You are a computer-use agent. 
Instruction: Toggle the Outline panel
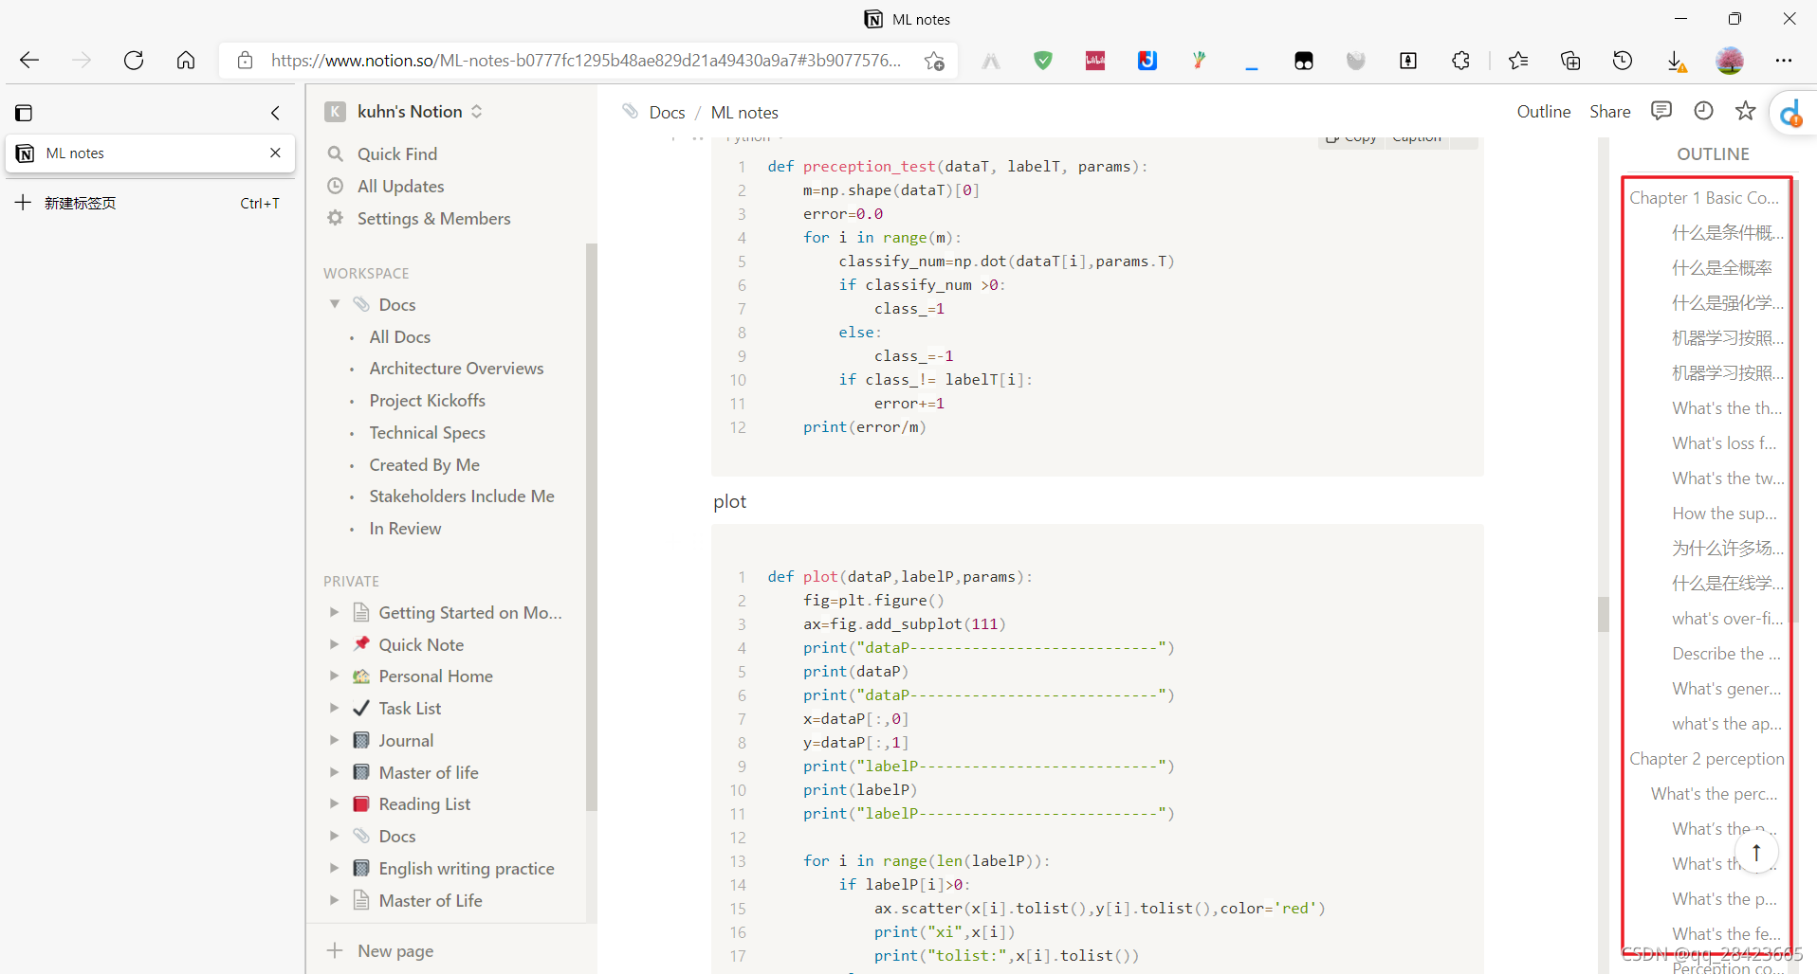[1543, 112]
